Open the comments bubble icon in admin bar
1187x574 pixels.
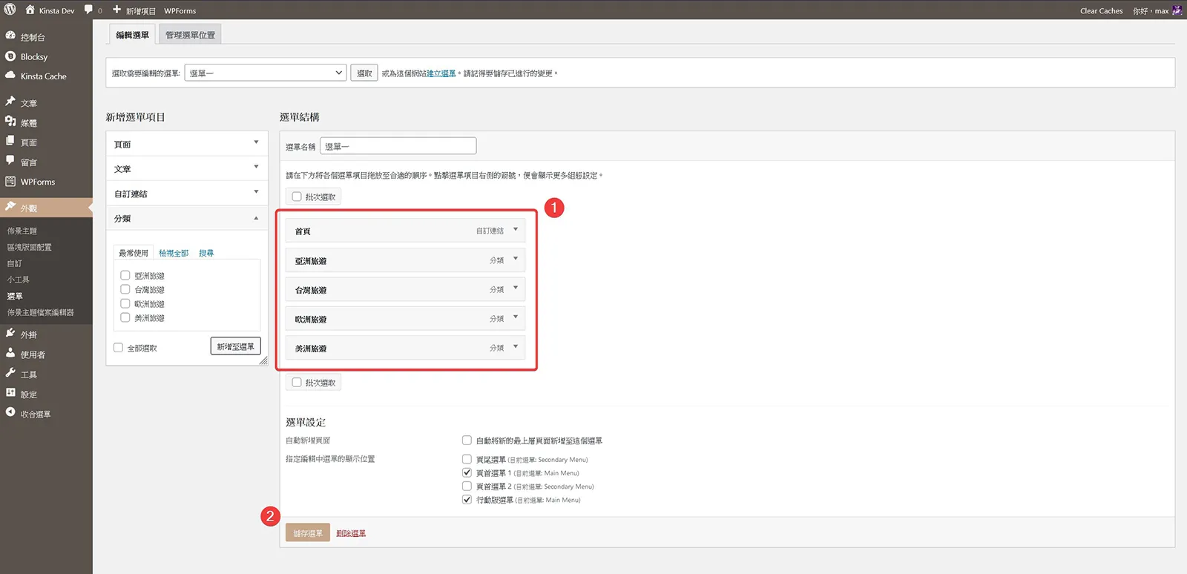tap(88, 10)
